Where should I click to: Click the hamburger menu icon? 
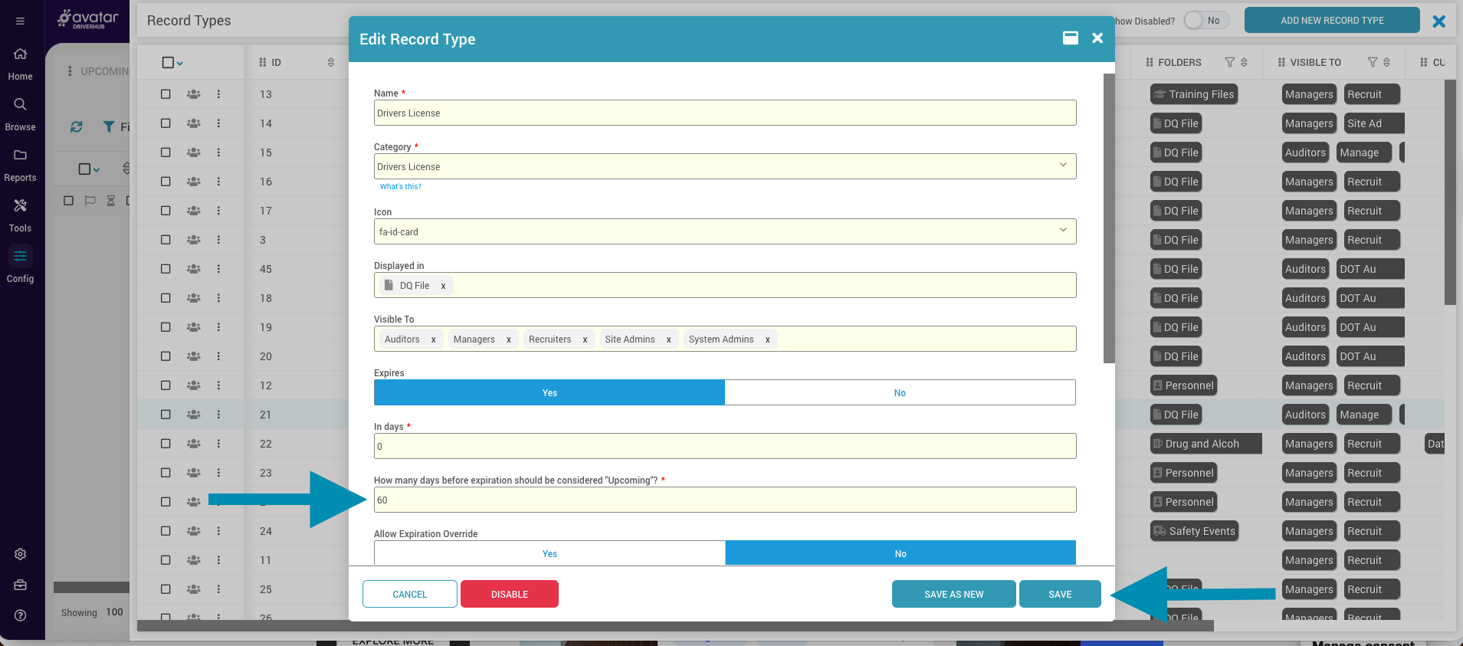[x=20, y=21]
